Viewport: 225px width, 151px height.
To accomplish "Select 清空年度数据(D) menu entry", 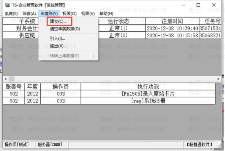I will point(65,29).
